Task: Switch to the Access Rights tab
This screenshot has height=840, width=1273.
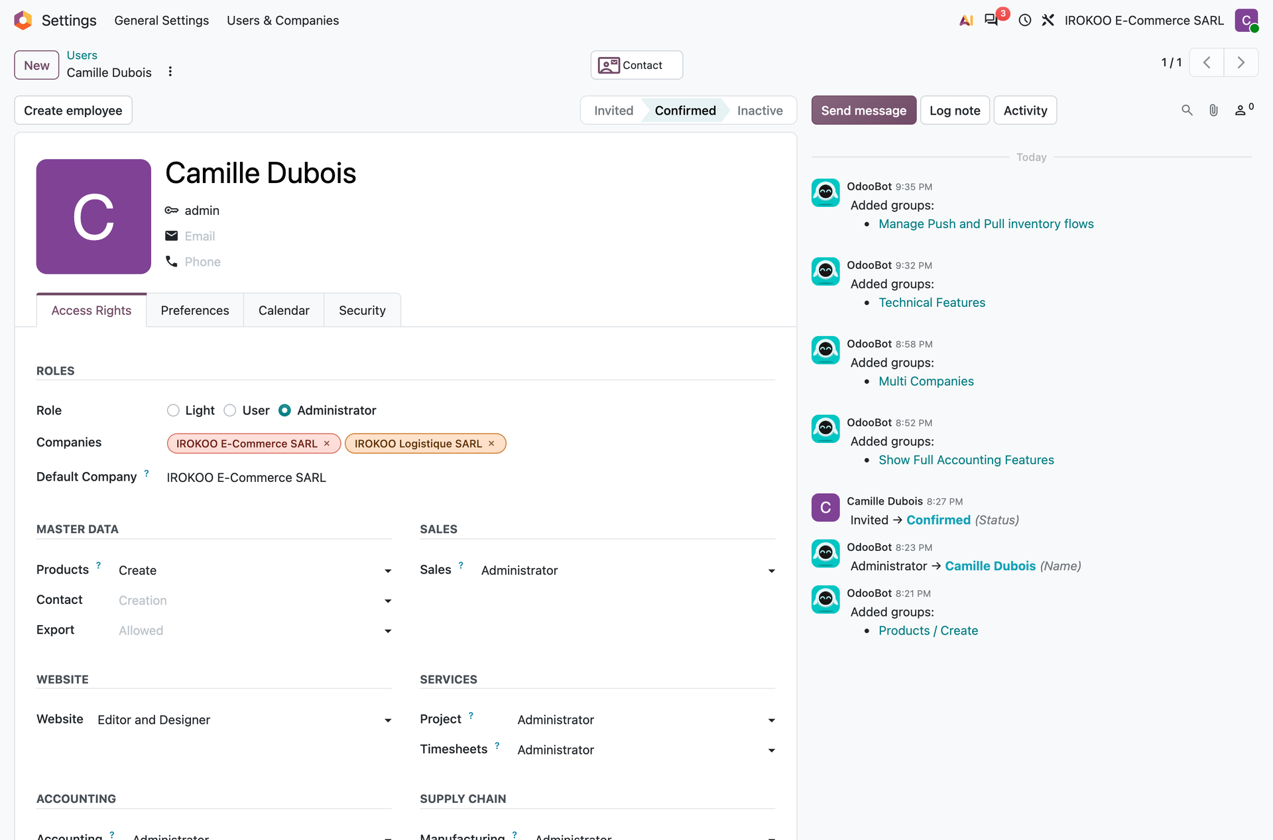Action: tap(91, 310)
